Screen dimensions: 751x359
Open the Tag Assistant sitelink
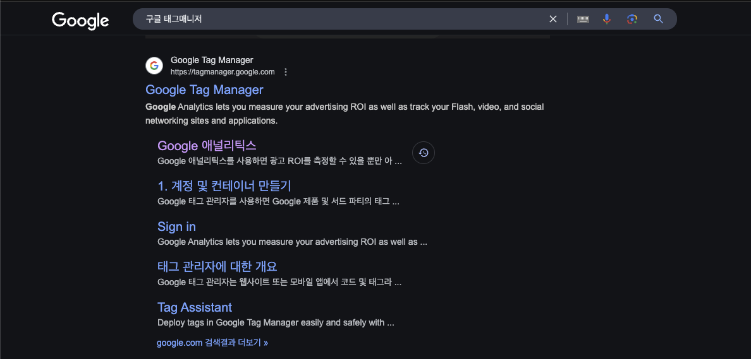195,307
